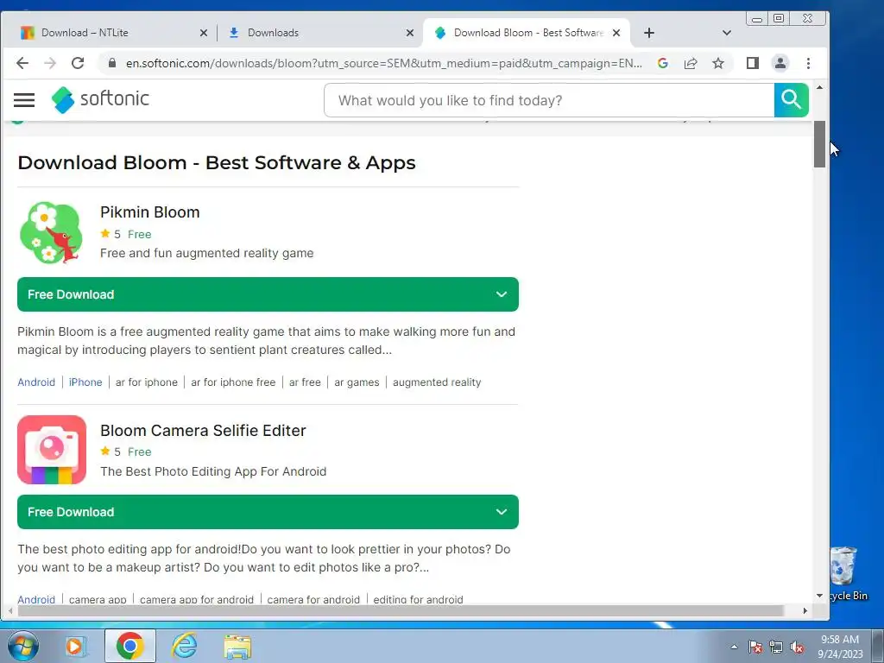884x663 pixels.
Task: Open the tab search dropdown arrow
Action: 727,33
